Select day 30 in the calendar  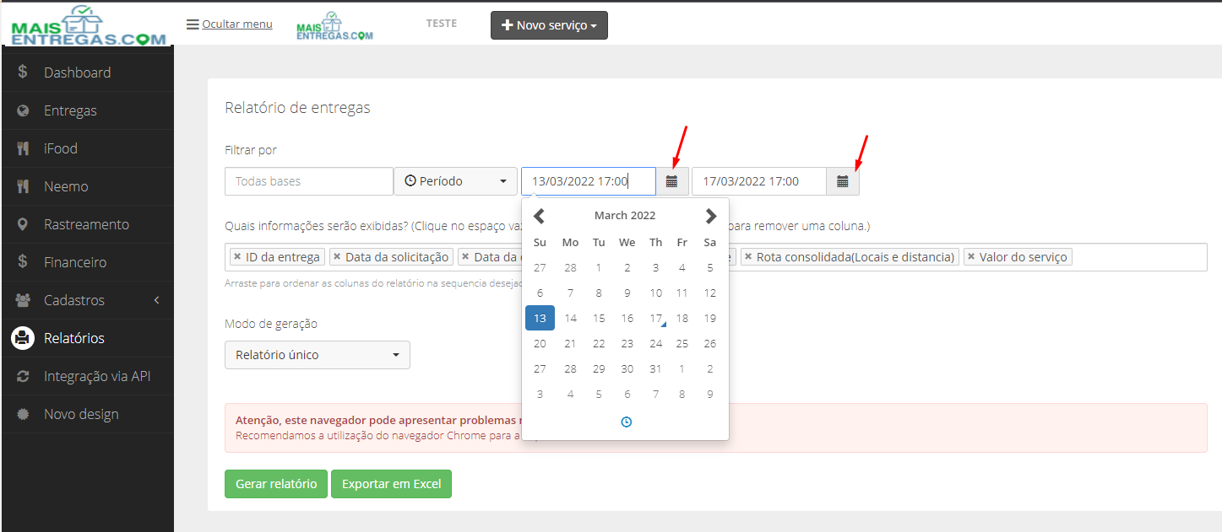627,369
